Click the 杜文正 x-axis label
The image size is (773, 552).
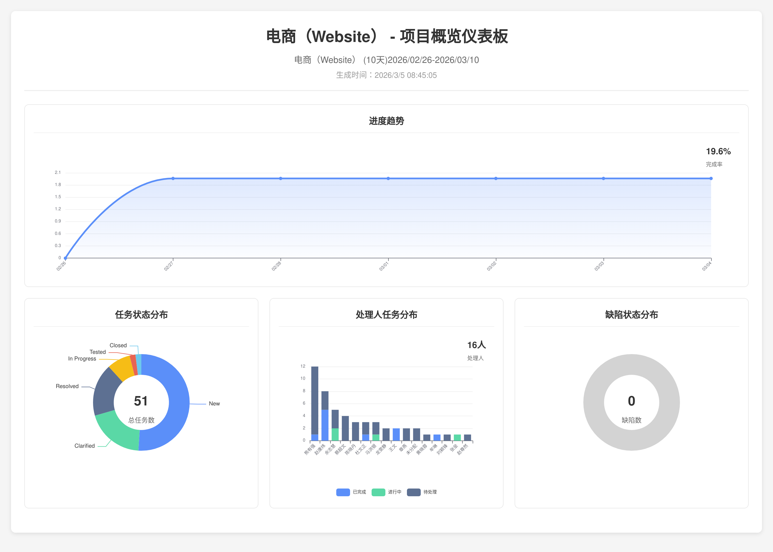tap(361, 449)
